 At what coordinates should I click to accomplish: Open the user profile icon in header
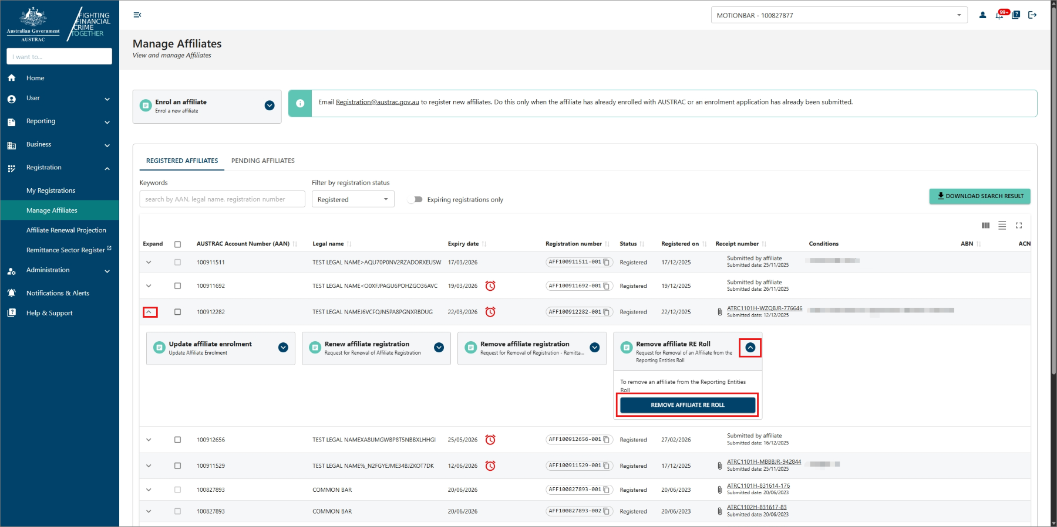coord(982,15)
